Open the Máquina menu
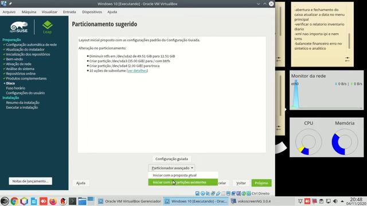The width and height of the screenshot is (367, 206). tap(29, 11)
